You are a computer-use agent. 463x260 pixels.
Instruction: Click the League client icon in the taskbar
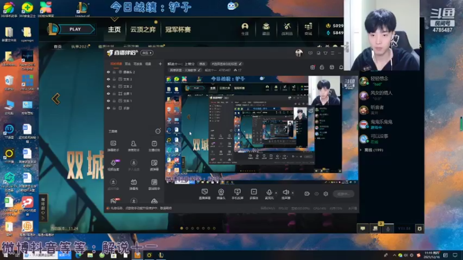click(161, 255)
